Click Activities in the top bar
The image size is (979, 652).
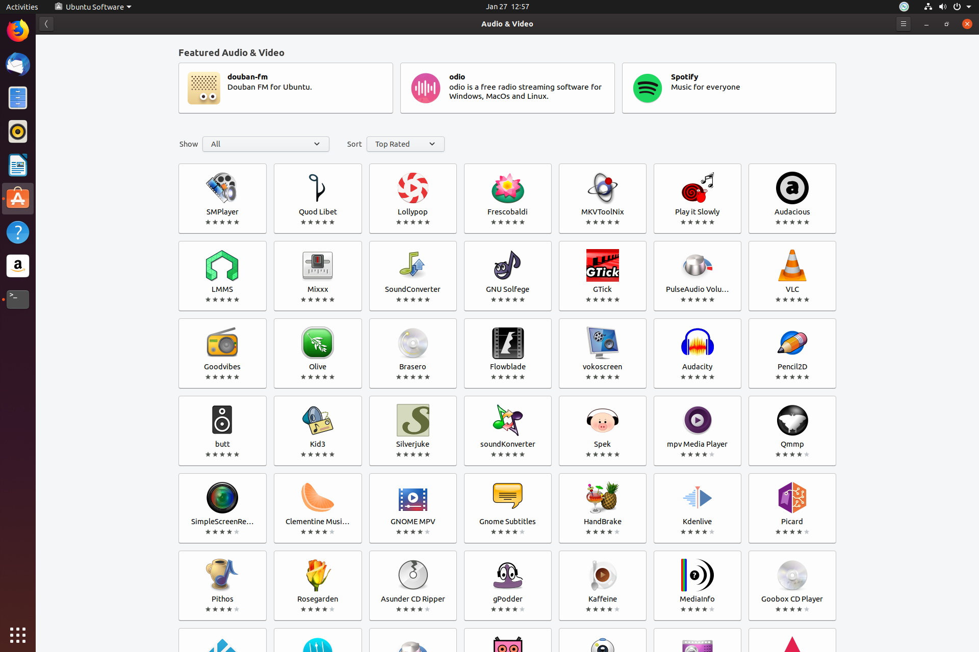[x=22, y=7]
